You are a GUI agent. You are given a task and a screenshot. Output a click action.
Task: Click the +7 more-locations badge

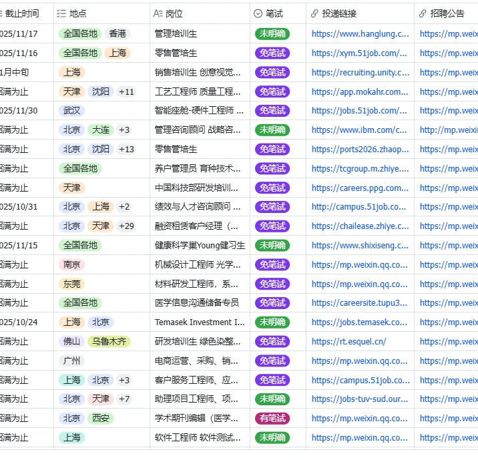click(x=124, y=399)
